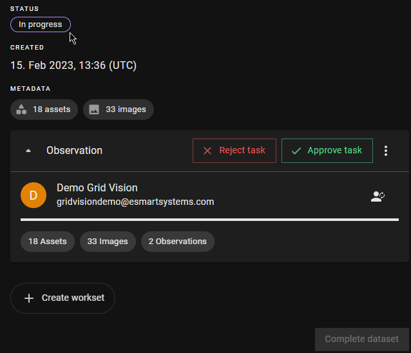Click the shapes icon in 18 assets metadata chip
Image resolution: width=411 pixels, height=353 pixels.
coord(22,110)
